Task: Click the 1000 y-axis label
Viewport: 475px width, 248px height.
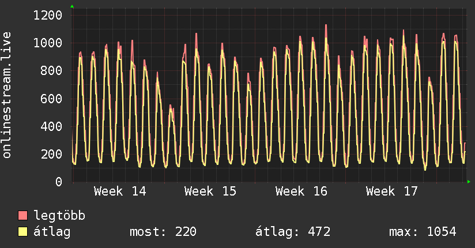Action: [48, 43]
